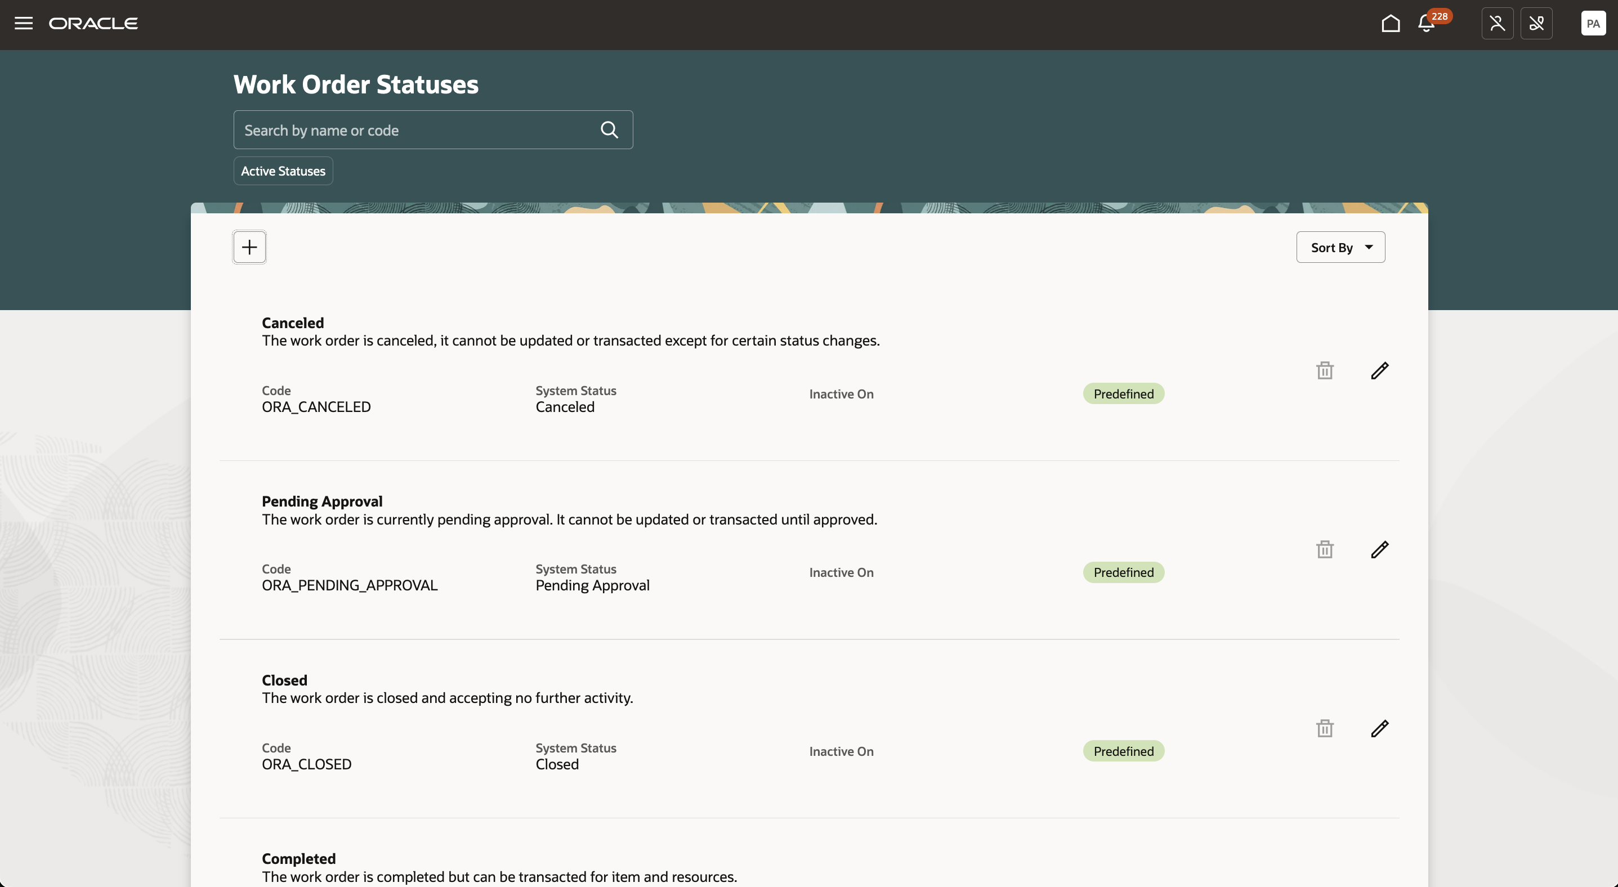Viewport: 1618px width, 887px height.
Task: Click the Pending Approval description text
Action: 570,519
